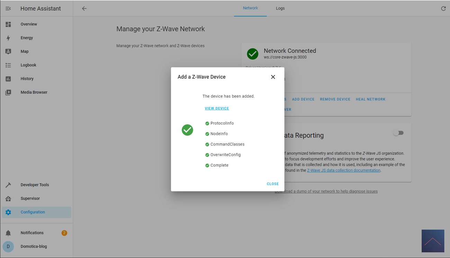Open History in the sidebar
Image resolution: width=450 pixels, height=258 pixels.
(36, 79)
